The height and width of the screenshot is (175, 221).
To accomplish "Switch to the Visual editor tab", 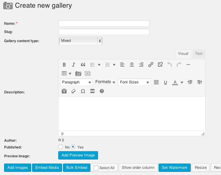I will point(183,54).
